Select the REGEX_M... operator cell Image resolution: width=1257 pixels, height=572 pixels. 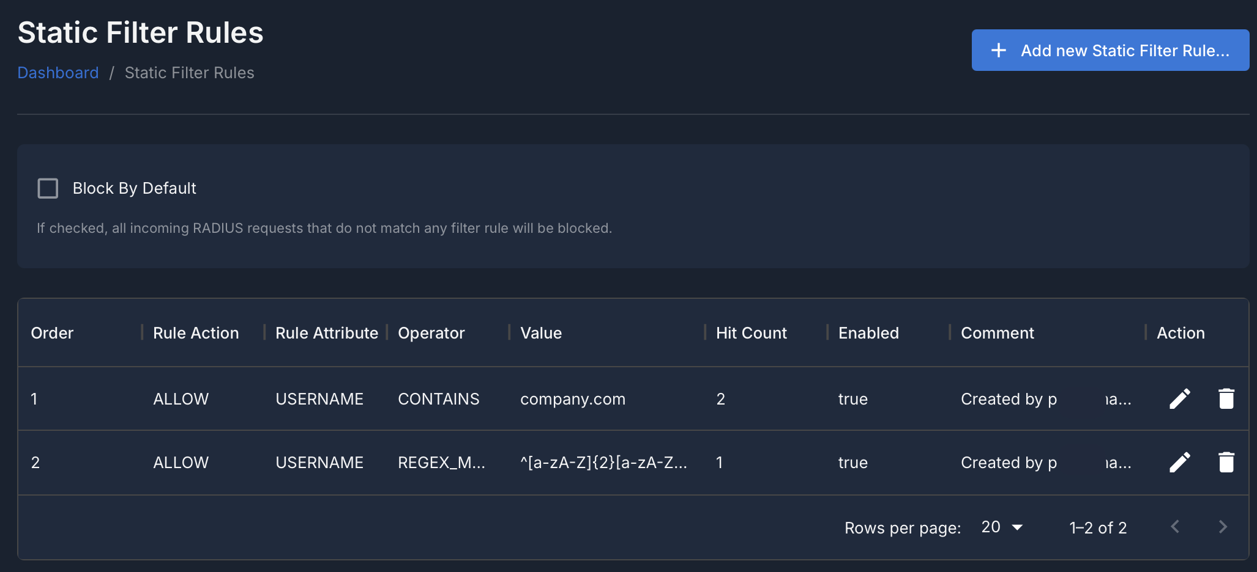(x=441, y=463)
